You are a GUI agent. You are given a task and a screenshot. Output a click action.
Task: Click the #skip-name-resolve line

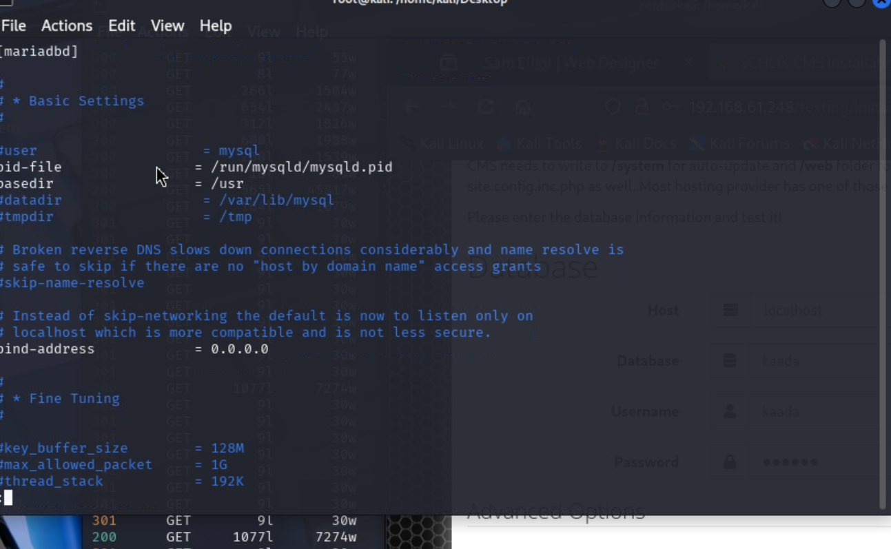[x=72, y=282]
